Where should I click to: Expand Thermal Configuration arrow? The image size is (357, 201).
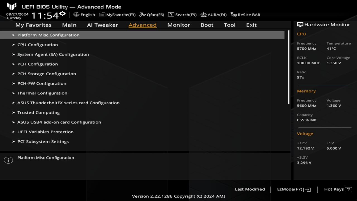[13, 93]
